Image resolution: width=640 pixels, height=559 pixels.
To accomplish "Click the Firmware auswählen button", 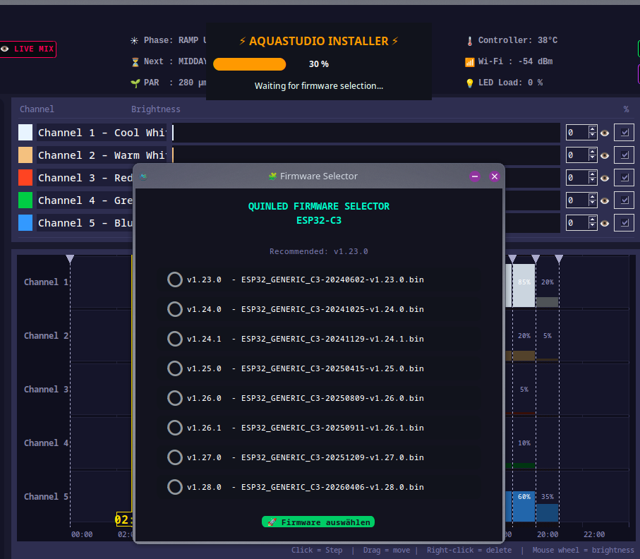I will click(318, 522).
